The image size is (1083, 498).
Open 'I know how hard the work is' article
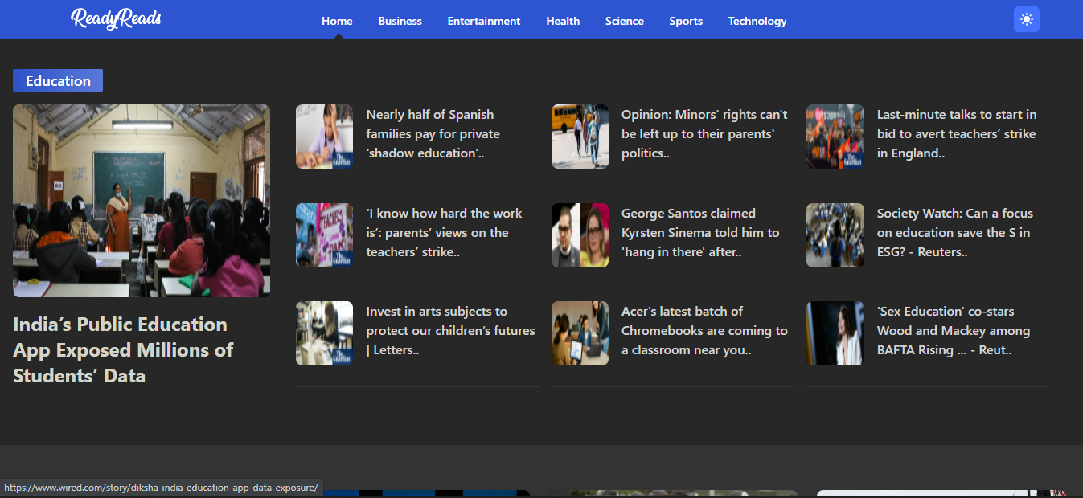444,233
